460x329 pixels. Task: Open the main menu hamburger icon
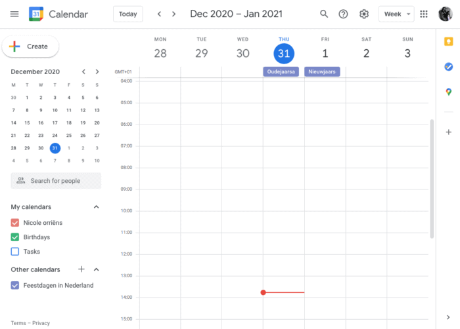14,14
